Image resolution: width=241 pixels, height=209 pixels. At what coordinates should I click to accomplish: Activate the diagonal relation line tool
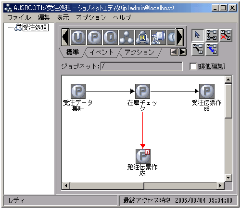click(198, 49)
